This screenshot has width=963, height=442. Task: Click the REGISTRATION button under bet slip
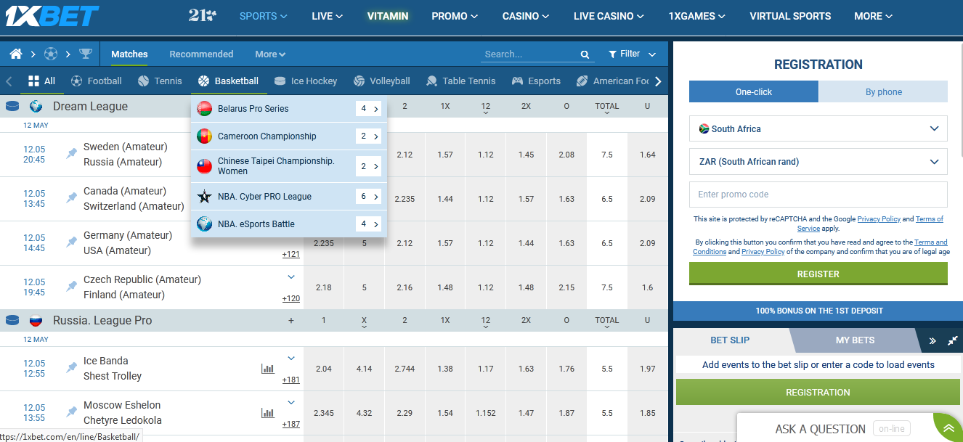click(818, 392)
